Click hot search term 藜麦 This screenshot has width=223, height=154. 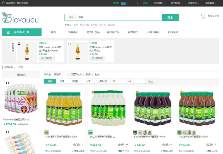tap(76, 25)
